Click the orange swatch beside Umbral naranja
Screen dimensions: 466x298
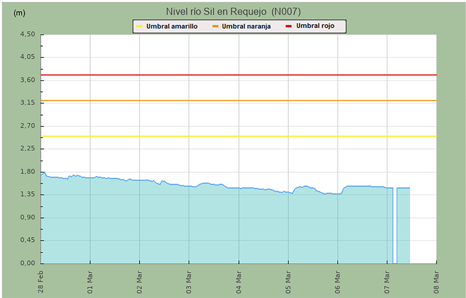pyautogui.click(x=215, y=26)
